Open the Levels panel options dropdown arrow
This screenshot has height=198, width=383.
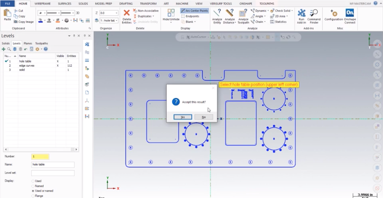69,36
